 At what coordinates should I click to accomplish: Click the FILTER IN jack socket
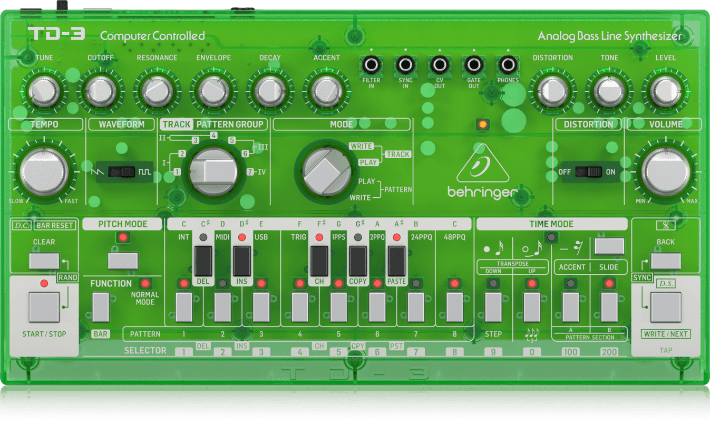tap(371, 65)
